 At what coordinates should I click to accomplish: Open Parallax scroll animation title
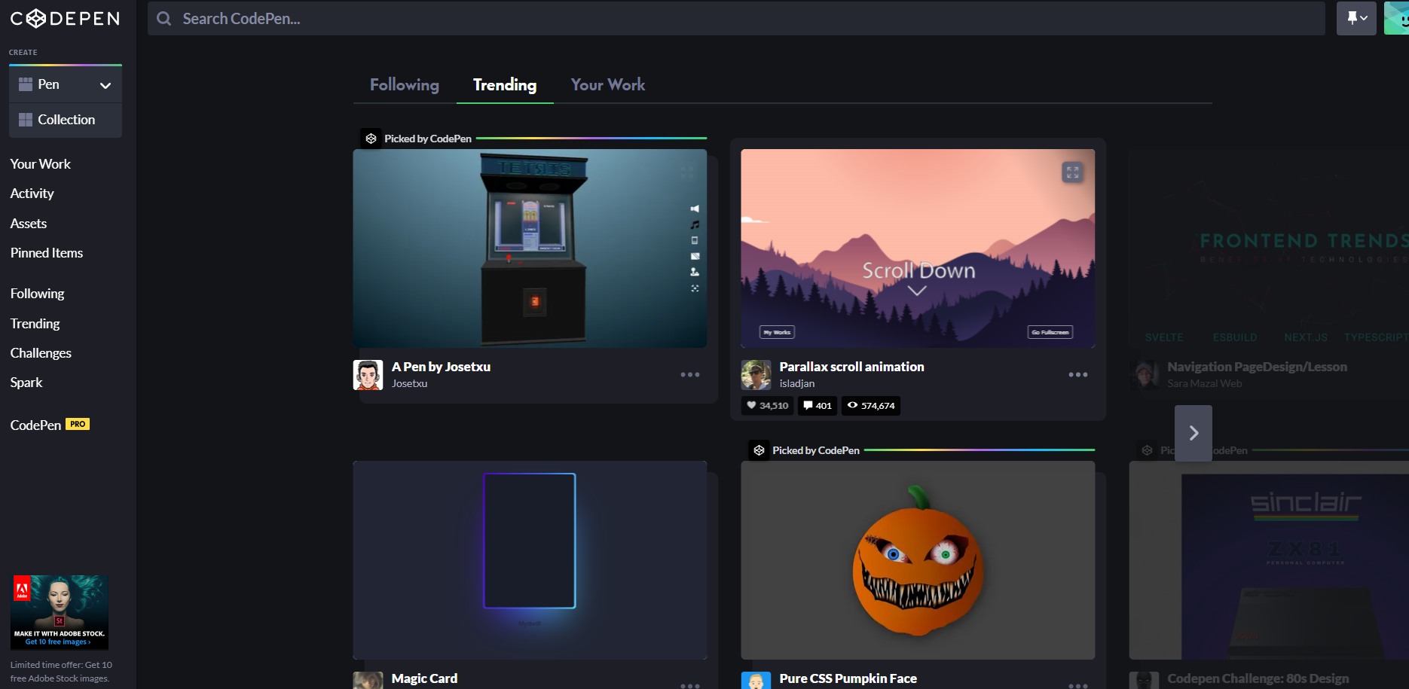coord(851,367)
